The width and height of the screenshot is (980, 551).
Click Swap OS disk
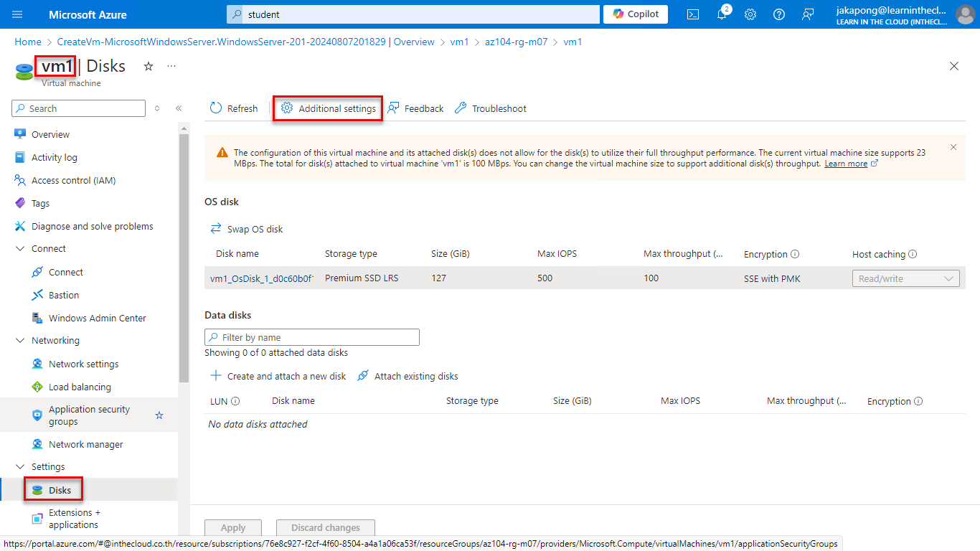click(246, 229)
